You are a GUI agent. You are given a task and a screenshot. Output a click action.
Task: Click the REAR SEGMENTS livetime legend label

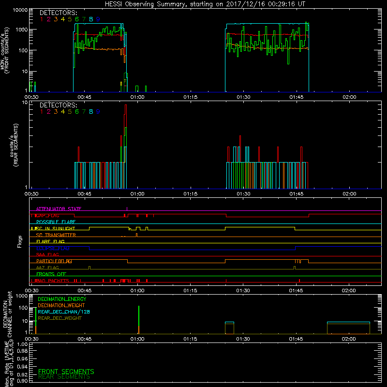[64, 377]
